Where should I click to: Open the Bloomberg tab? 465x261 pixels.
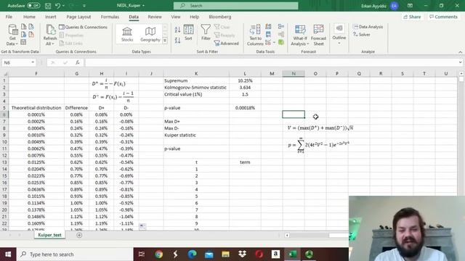(219, 17)
